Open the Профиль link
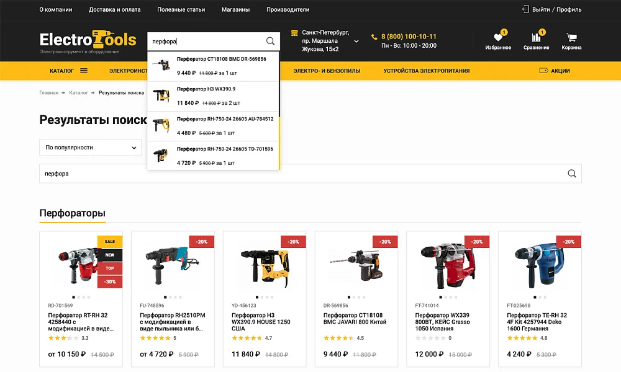This screenshot has width=621, height=372. 569,9
